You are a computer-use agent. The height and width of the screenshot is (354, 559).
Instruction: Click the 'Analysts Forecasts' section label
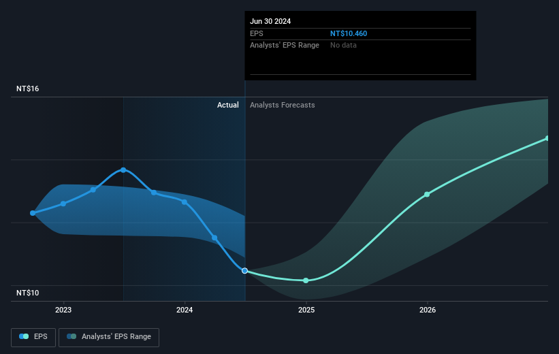coord(283,105)
